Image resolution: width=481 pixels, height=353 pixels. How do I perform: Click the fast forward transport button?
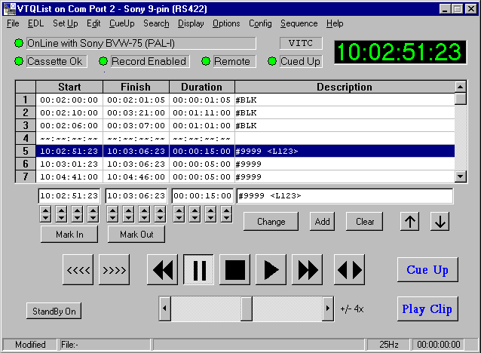(x=308, y=269)
